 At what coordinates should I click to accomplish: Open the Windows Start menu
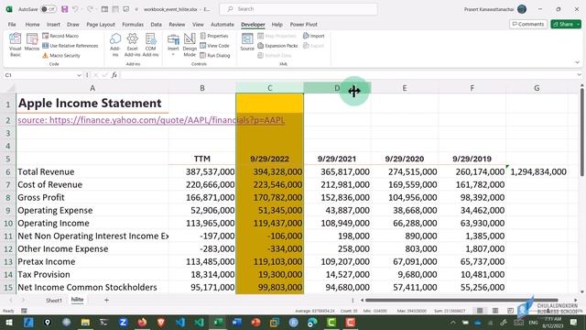point(9,322)
